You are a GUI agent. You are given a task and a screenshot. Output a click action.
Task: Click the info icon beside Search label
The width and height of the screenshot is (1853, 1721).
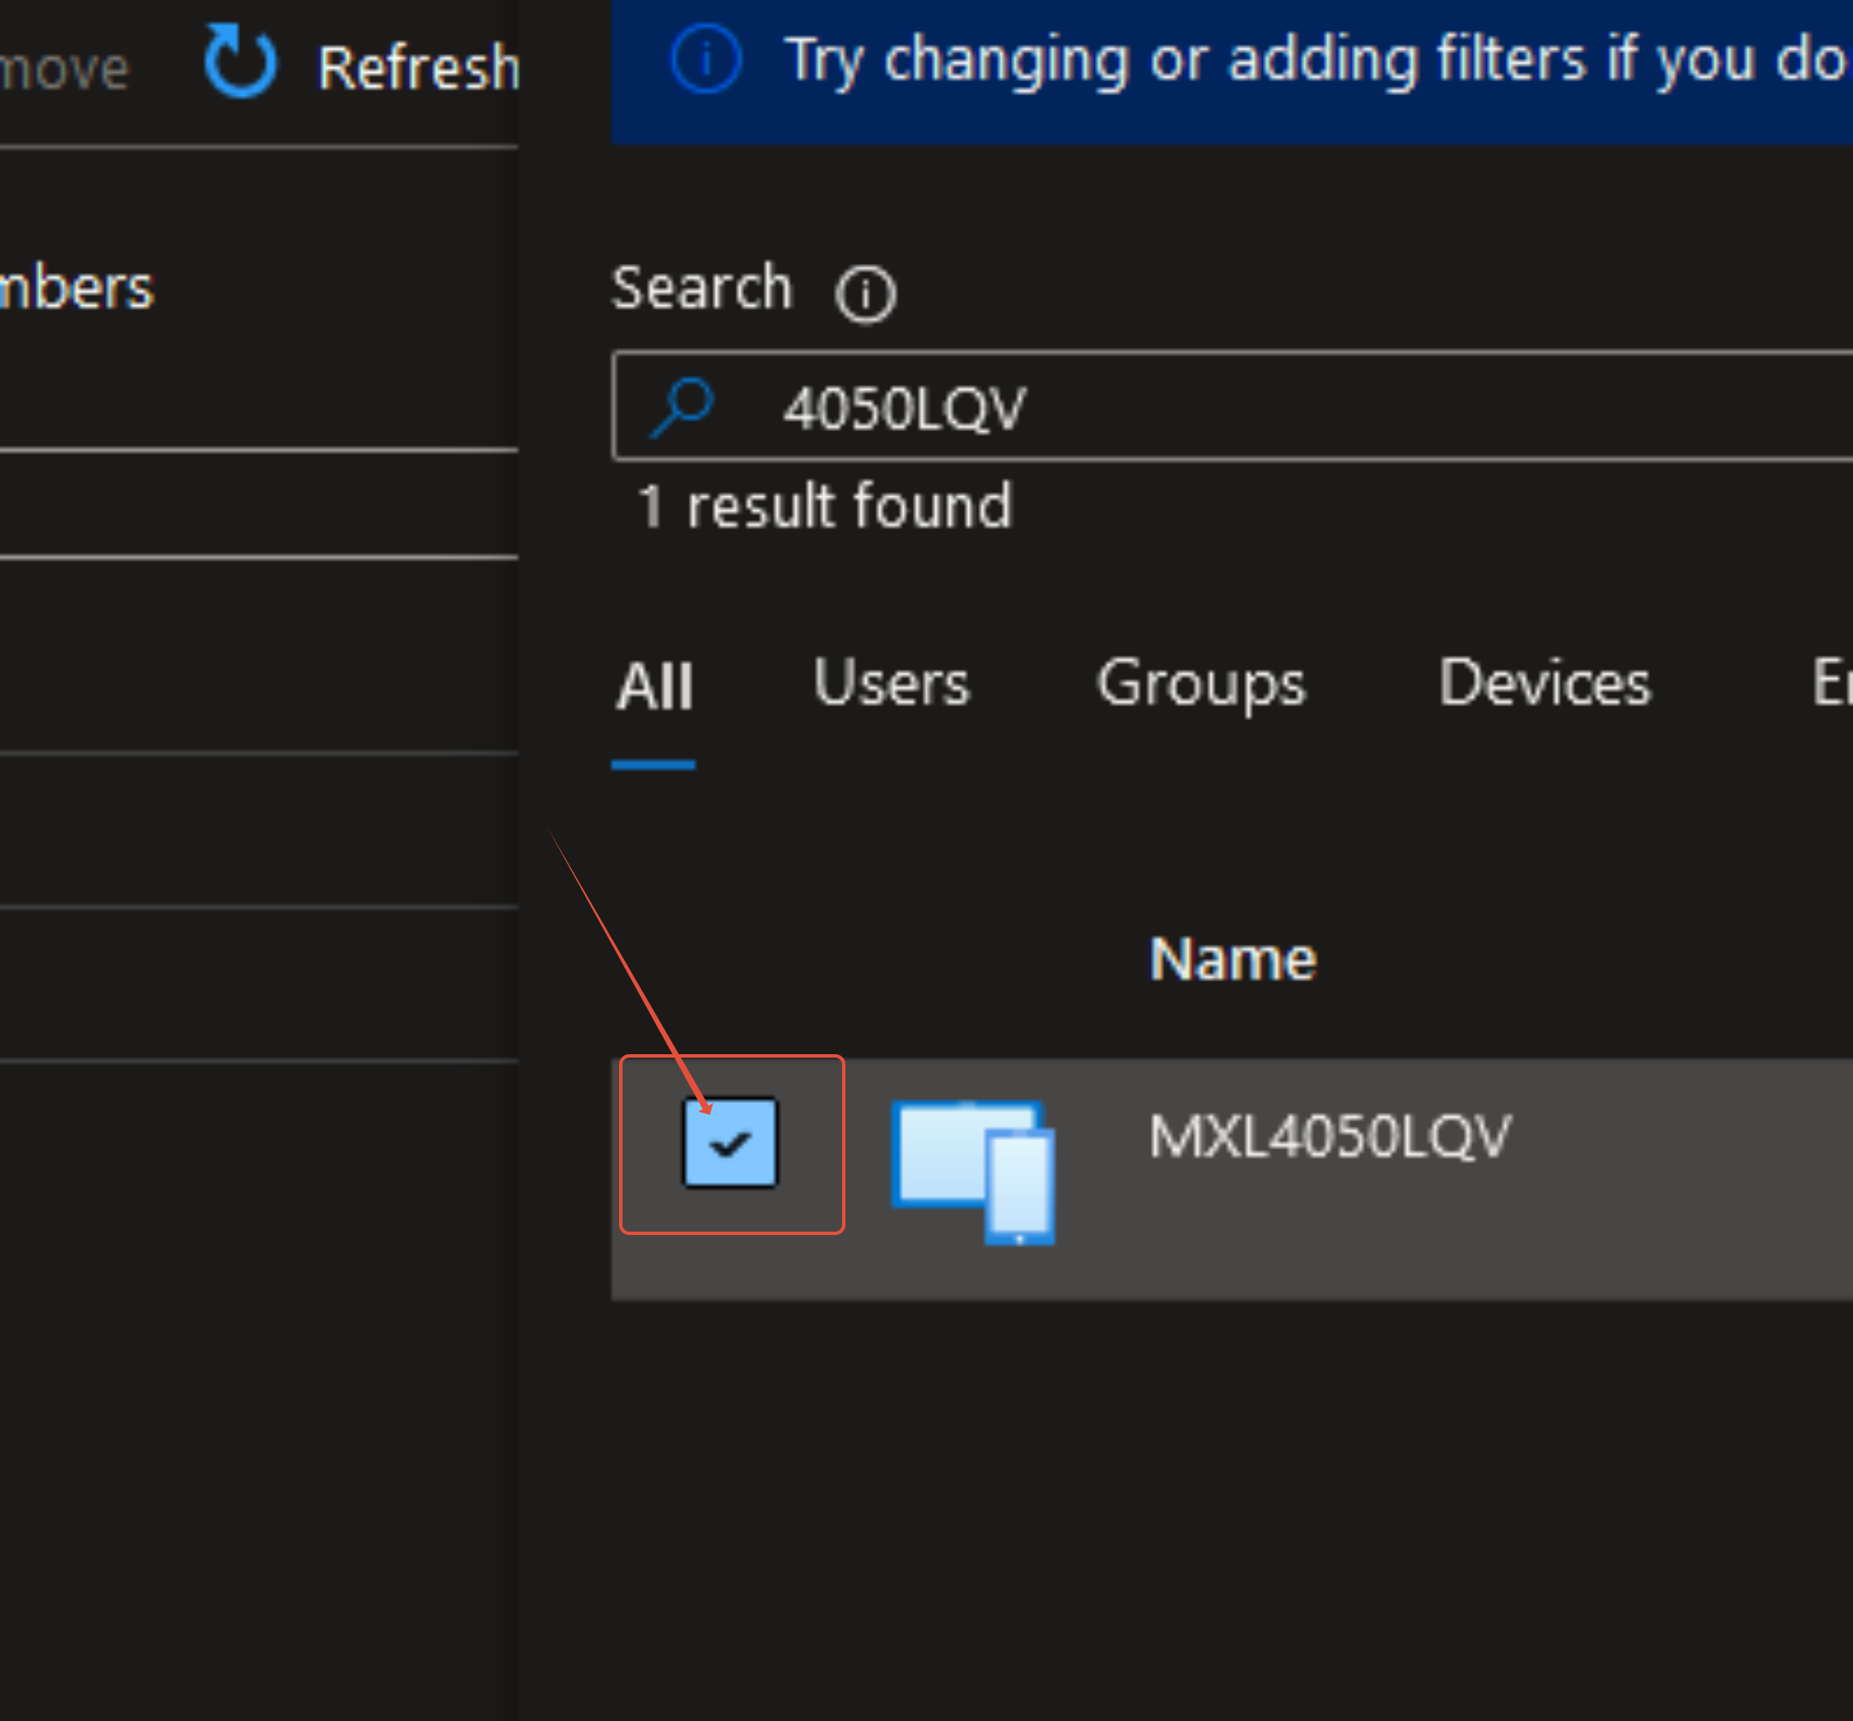[864, 294]
